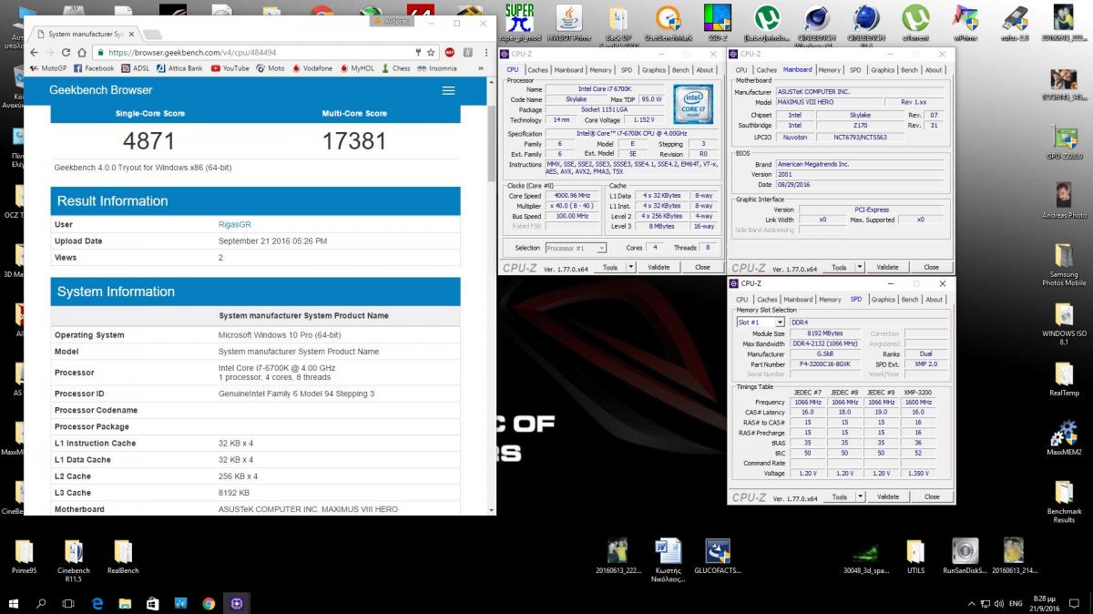Click Validate in the first CPU-Z window
Image resolution: width=1093 pixels, height=614 pixels.
pos(659,267)
